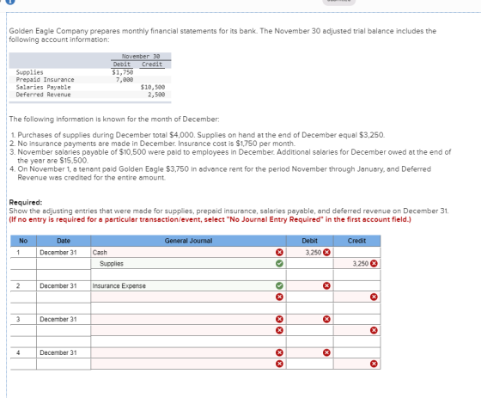
Task: Click the red X in entry 4 credit cell
Action: 374,364
